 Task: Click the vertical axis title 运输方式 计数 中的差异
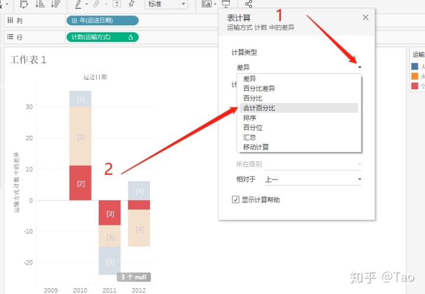point(17,182)
